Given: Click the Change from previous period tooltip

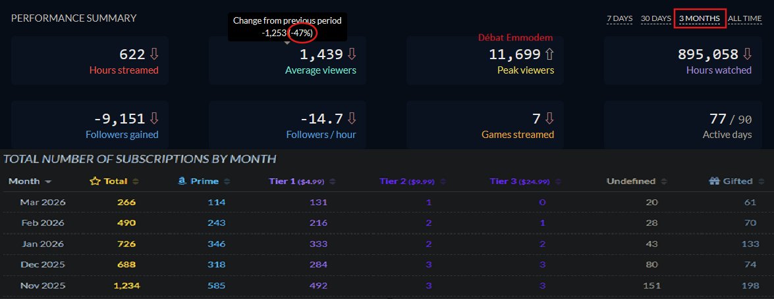Looking at the screenshot, I should tap(287, 27).
